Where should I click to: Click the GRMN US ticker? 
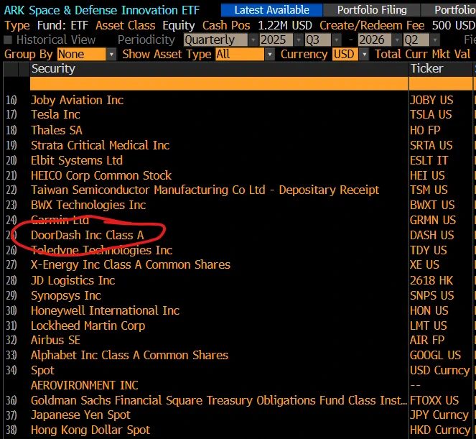tap(433, 220)
